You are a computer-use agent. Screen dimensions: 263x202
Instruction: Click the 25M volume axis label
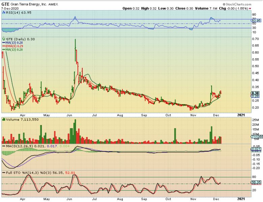pos(256,120)
